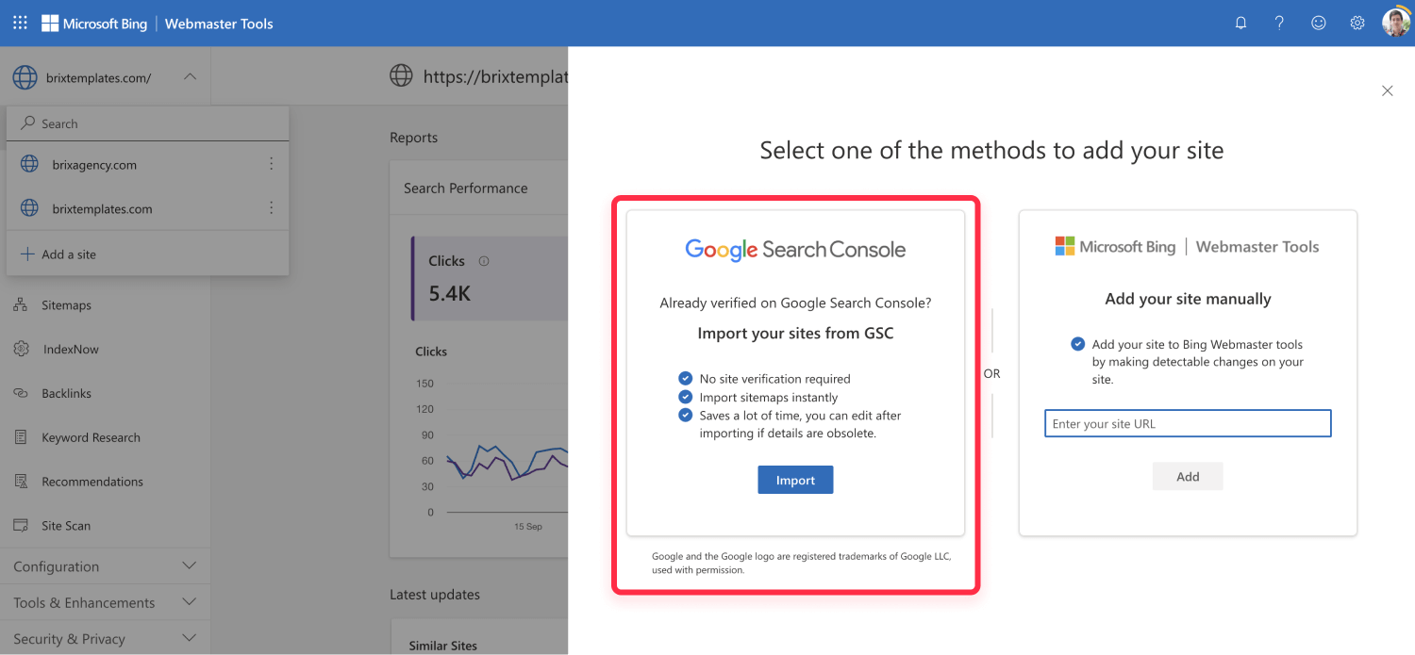
Task: Click the Recommendations icon
Action: [x=21, y=482]
